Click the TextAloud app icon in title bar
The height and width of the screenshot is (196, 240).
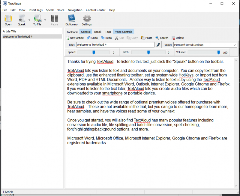tap(4, 4)
